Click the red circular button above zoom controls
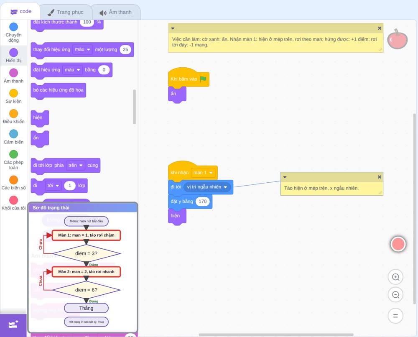The height and width of the screenshot is (337, 418). (398, 244)
